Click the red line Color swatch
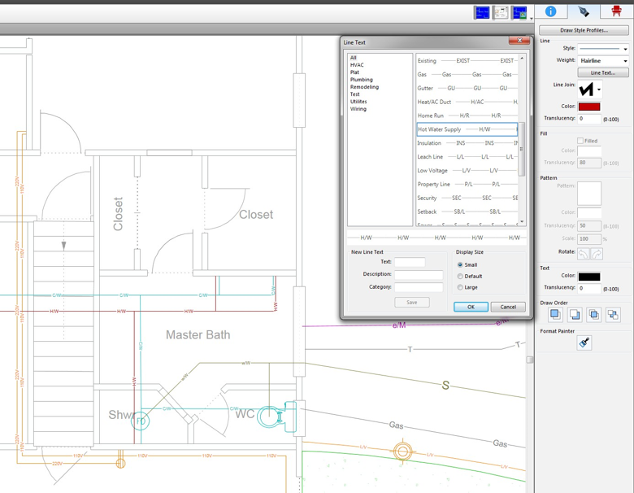Image resolution: width=634 pixels, height=493 pixels. tap(589, 107)
